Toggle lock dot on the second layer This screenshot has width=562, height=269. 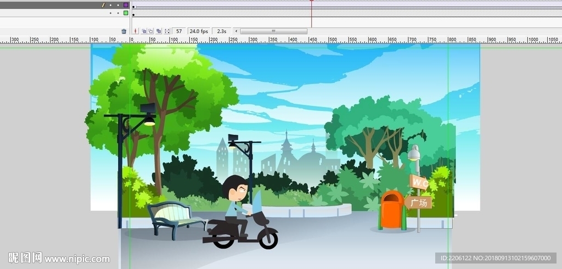[x=118, y=13]
